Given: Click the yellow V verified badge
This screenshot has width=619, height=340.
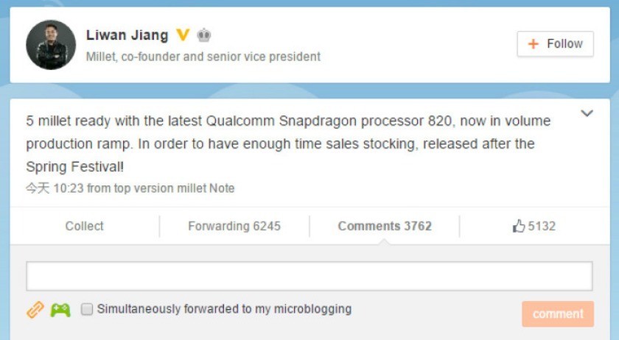Looking at the screenshot, I should point(183,35).
